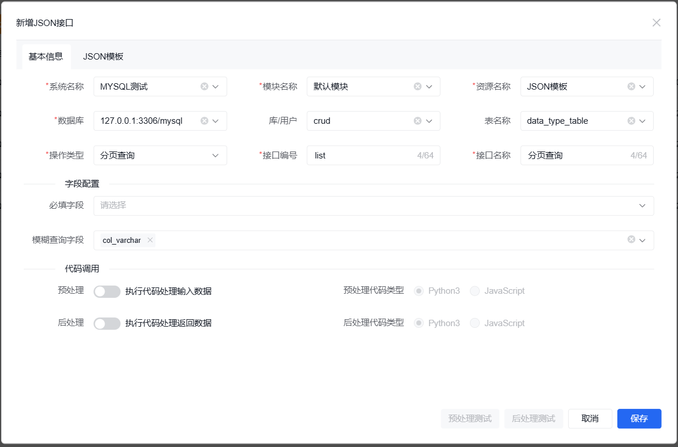The width and height of the screenshot is (678, 447).
Task: Click the 取消 button
Action: (590, 419)
